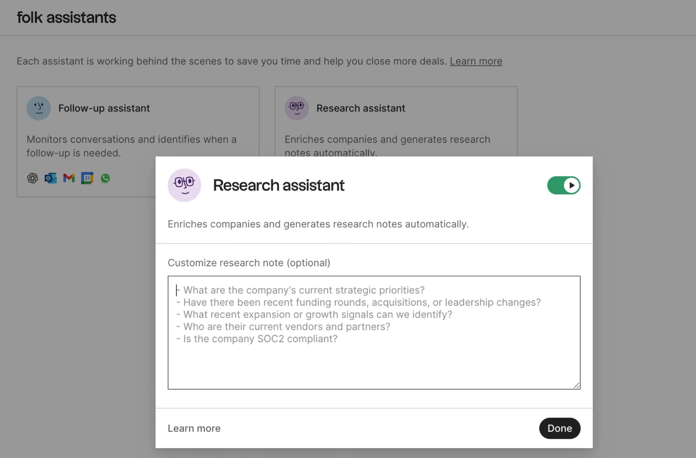The height and width of the screenshot is (458, 696).
Task: Click the Research assistant dialog heading
Action: [279, 185]
